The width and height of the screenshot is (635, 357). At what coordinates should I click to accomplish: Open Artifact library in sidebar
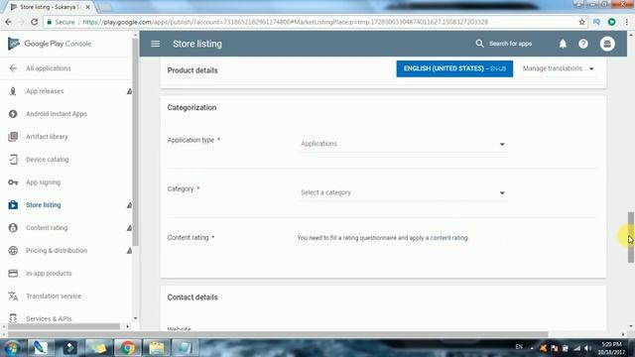(x=47, y=137)
